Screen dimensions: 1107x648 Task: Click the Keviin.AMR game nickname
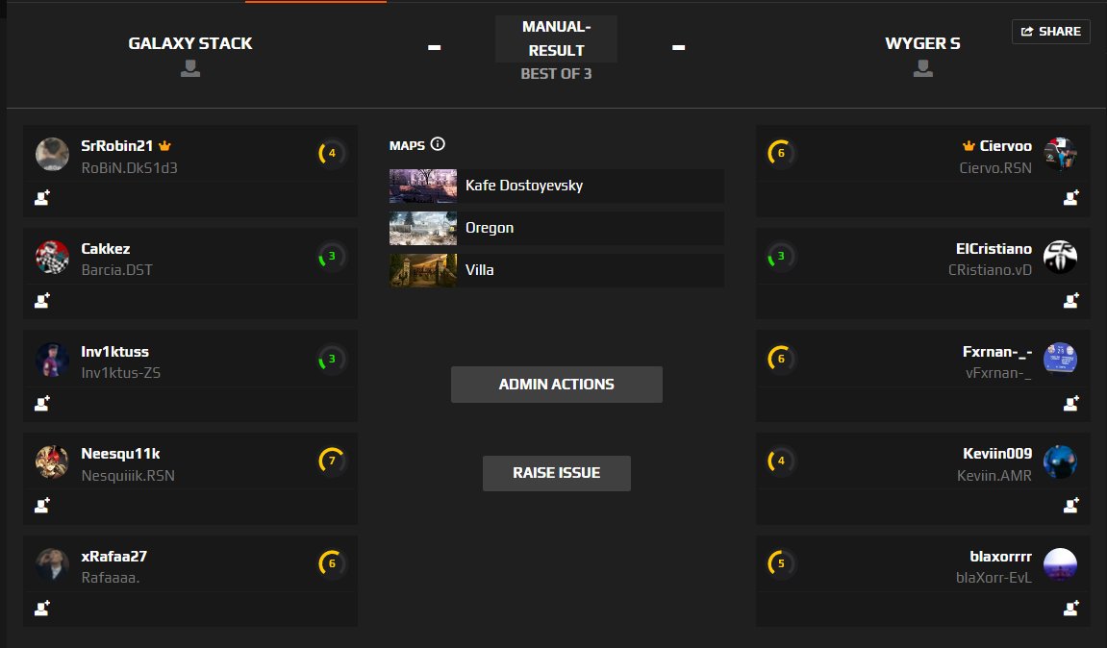[x=994, y=476]
